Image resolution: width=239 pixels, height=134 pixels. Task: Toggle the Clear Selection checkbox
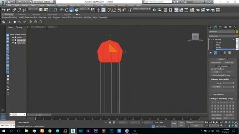212,94
